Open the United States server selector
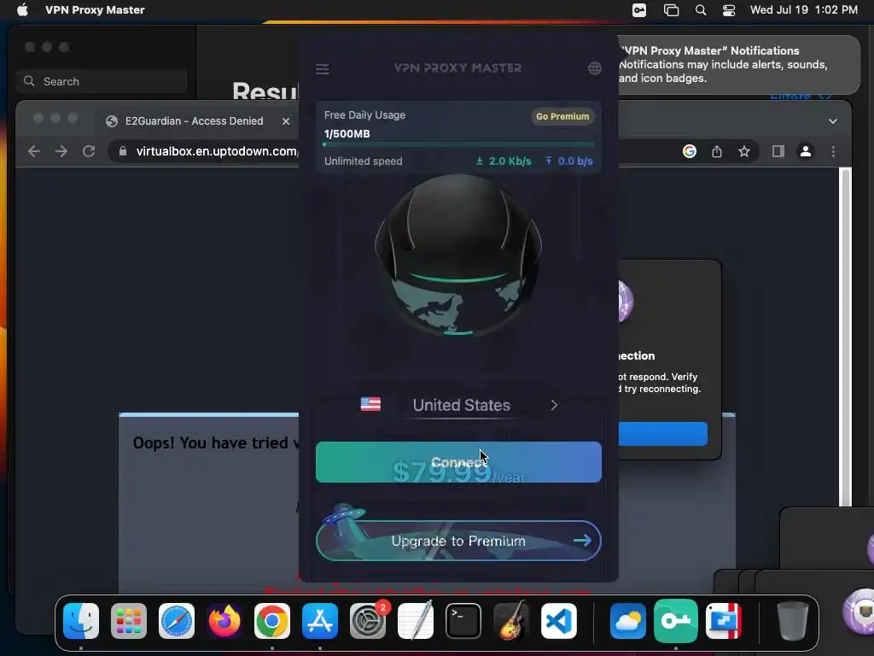This screenshot has height=656, width=874. (459, 406)
